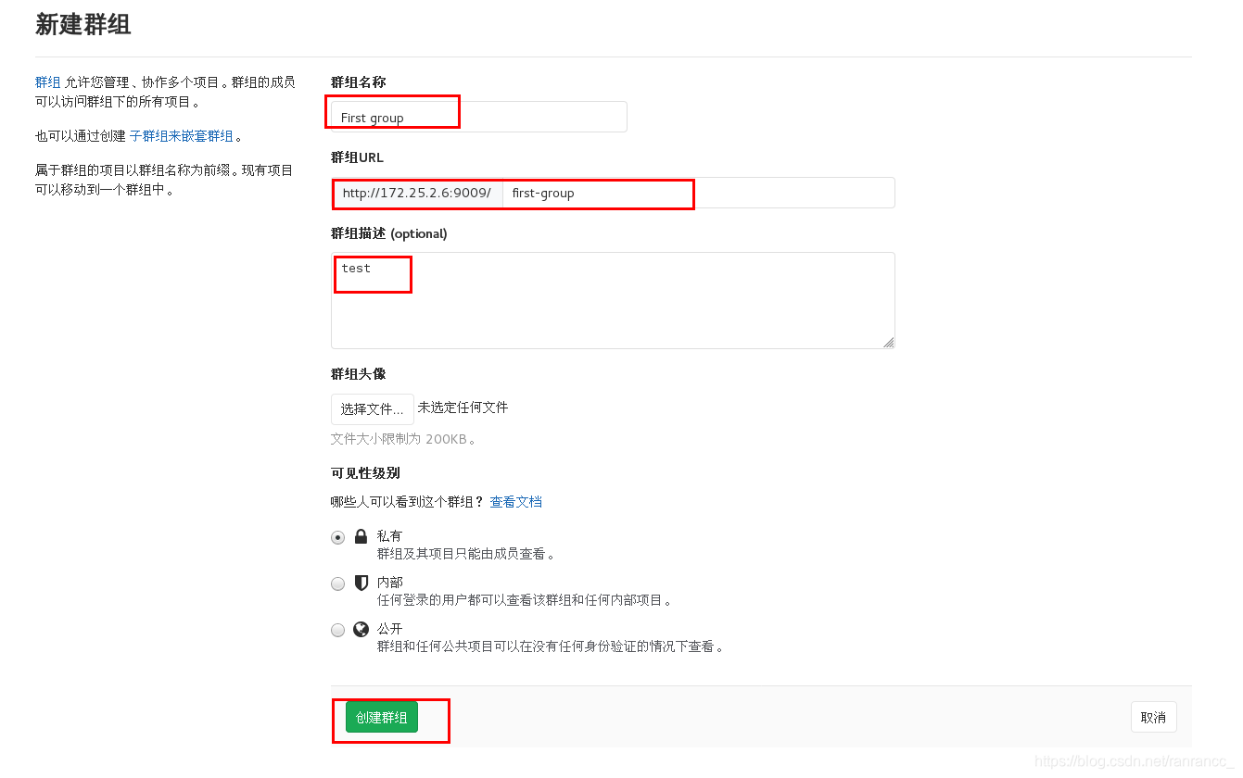Cancel with the 取消 button
Image resolution: width=1243 pixels, height=778 pixels.
tap(1154, 717)
